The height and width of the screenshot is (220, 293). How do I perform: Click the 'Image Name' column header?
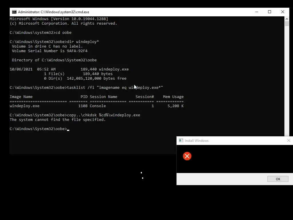tap(21, 97)
